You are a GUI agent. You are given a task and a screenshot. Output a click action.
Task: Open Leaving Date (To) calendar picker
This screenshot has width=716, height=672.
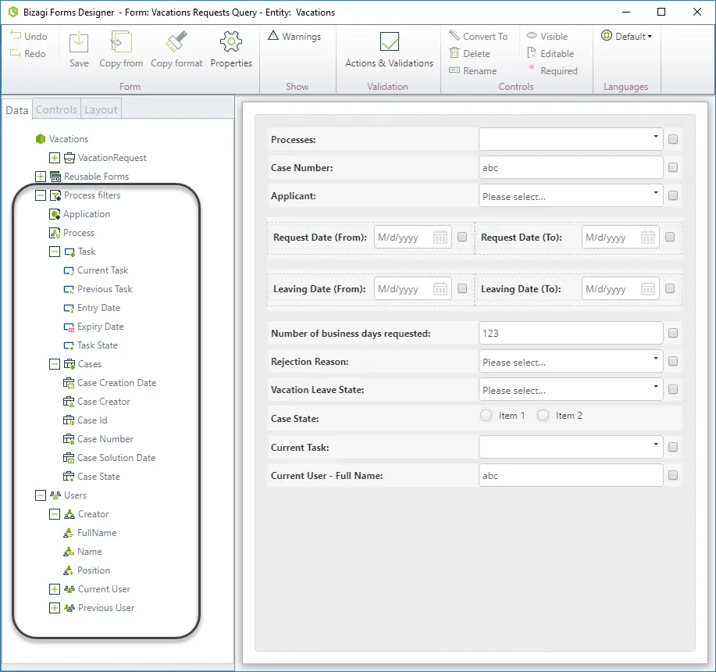coord(648,288)
